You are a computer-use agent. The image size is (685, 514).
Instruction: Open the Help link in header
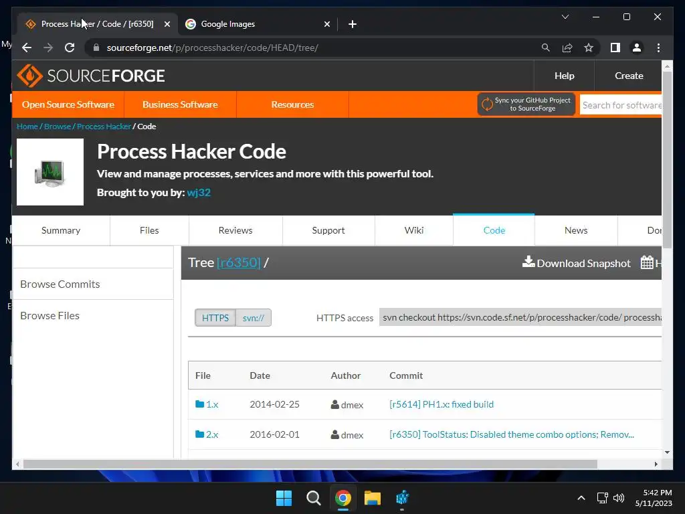(564, 76)
